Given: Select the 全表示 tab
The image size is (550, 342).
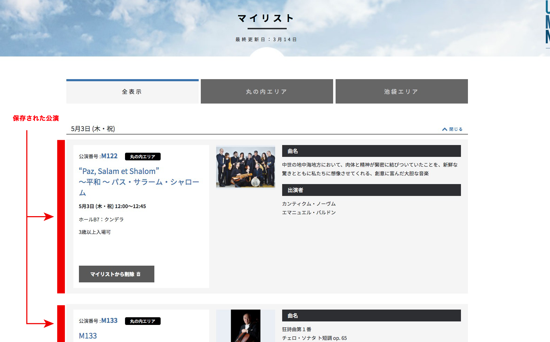Looking at the screenshot, I should [x=132, y=91].
